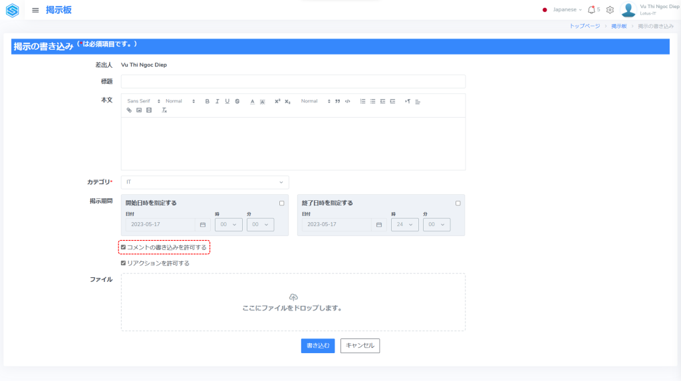
Task: Enable the 開始日時を指定する checkbox
Action: (281, 203)
